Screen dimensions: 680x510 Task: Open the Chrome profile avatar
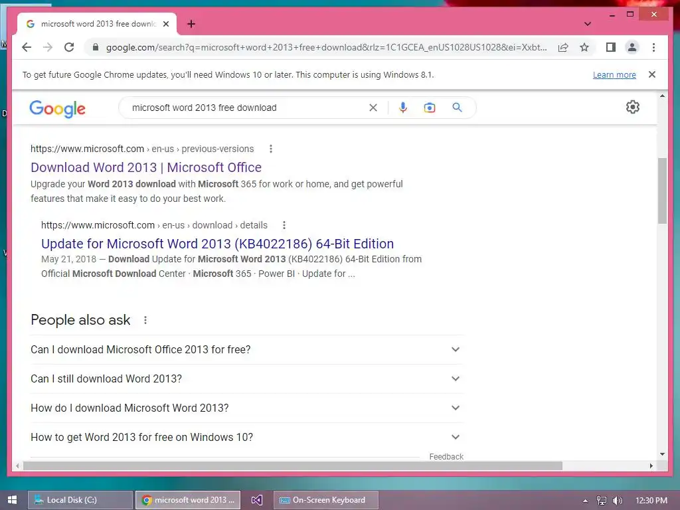pyautogui.click(x=632, y=47)
